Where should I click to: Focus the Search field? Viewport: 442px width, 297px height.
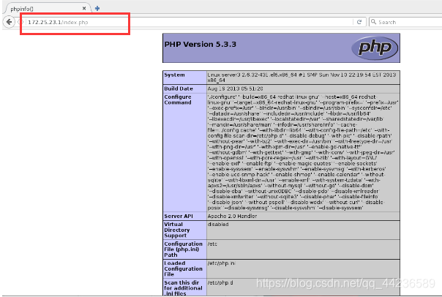tap(406, 22)
